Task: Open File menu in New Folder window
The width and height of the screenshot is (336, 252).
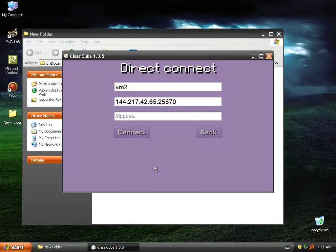Action: (29, 42)
